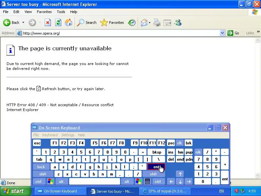Open the Mail envelope toolbar icon
The image size is (261, 196).
(x=144, y=23)
